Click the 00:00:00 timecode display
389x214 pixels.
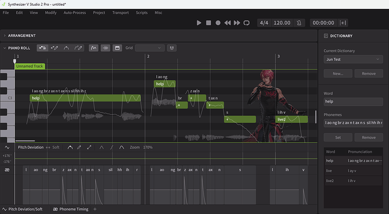click(x=323, y=23)
